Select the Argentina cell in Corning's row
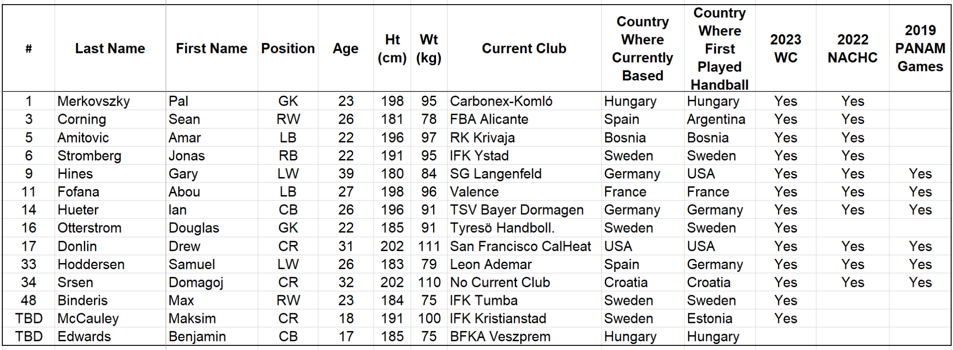Viewport: 953px width, 350px height. (x=716, y=119)
